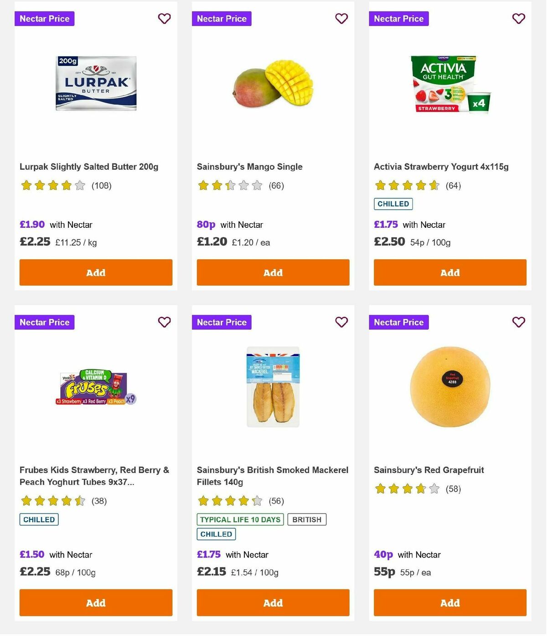Add Sainsbury's Mango Single to basket

273,272
